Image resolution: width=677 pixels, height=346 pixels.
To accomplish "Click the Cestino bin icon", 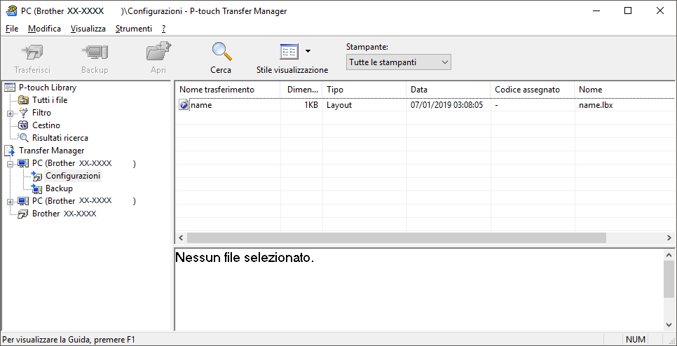I will point(24,125).
